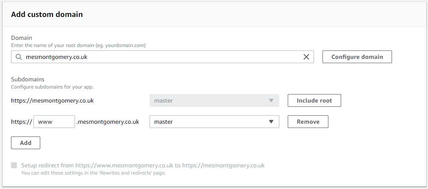428x189 pixels.
Task: Select the https://mesmontgomery.co.uk root URL text
Action: pos(52,101)
